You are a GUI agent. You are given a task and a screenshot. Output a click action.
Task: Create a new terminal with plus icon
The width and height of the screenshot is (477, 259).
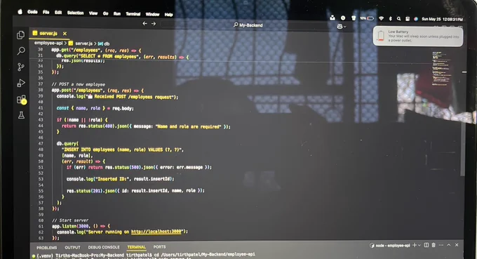pos(415,245)
